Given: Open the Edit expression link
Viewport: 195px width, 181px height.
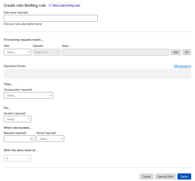Looking at the screenshot, I should click(182, 66).
